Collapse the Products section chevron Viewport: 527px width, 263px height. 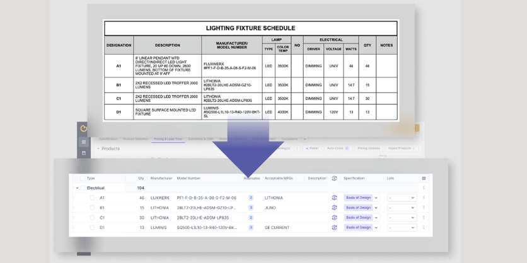[98, 148]
